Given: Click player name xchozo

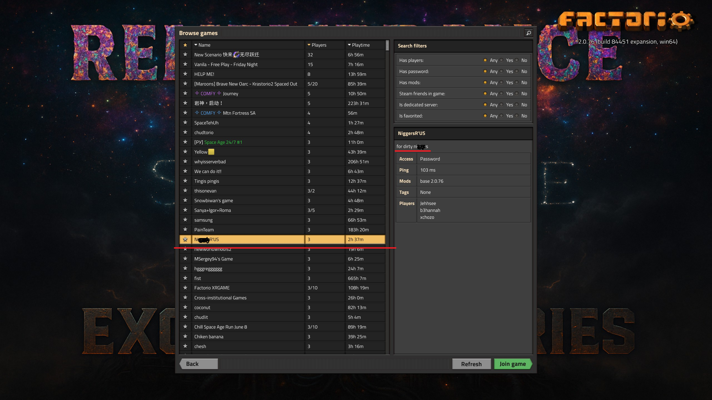Looking at the screenshot, I should (x=427, y=217).
